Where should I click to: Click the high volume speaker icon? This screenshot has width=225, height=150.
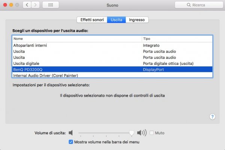click(x=142, y=133)
